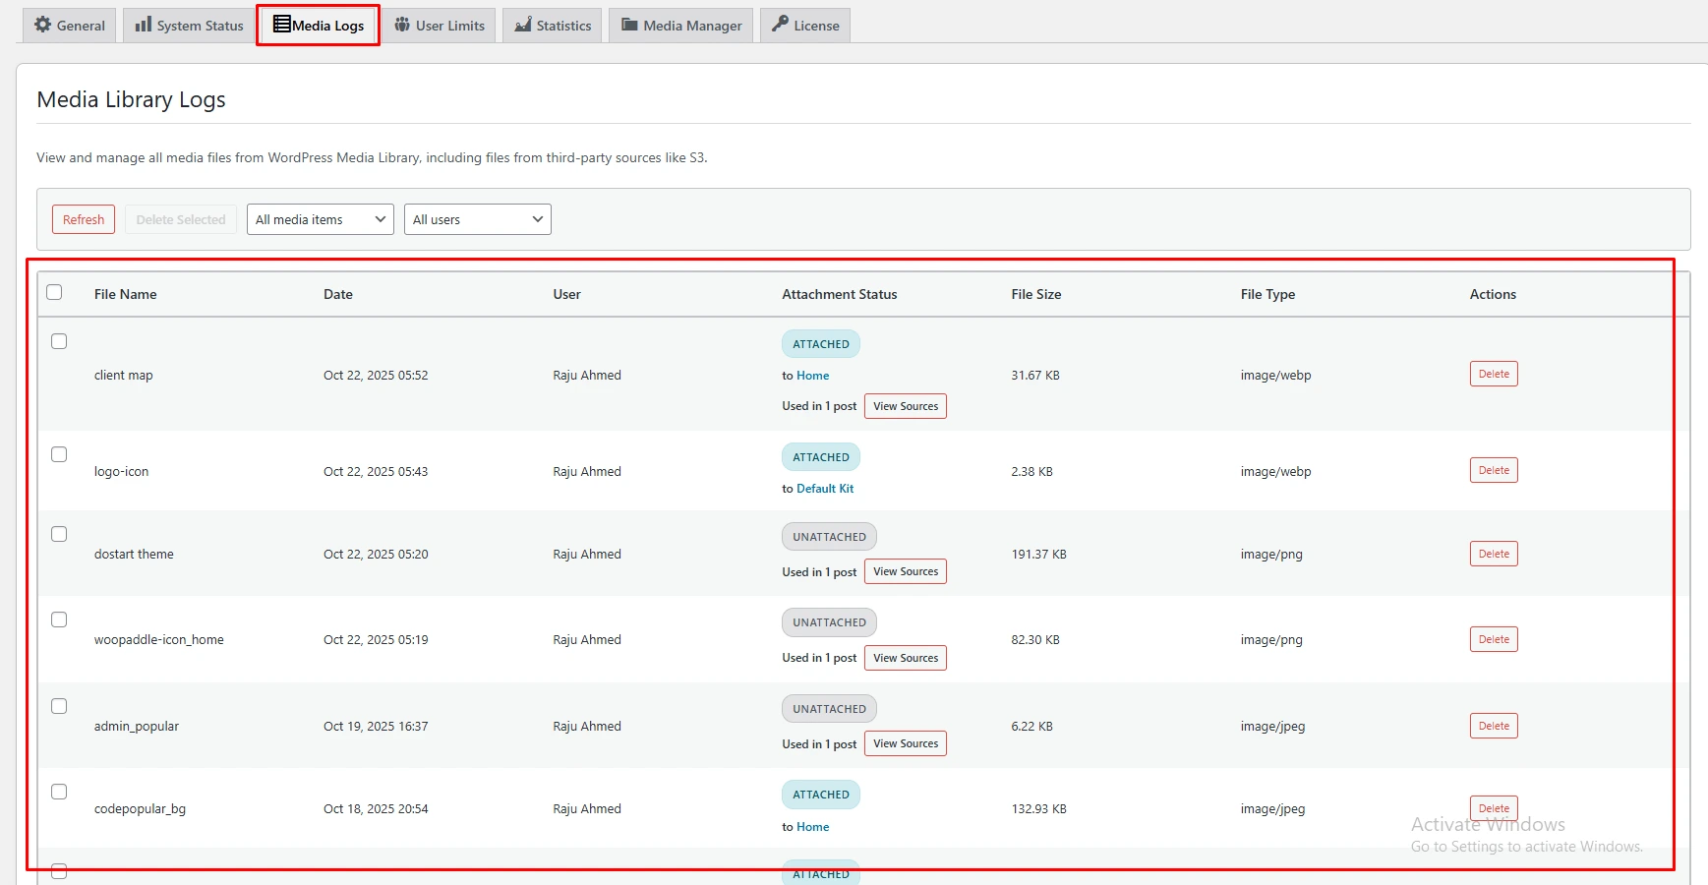Open Home link for client map
The image size is (1708, 885).
[x=812, y=376]
